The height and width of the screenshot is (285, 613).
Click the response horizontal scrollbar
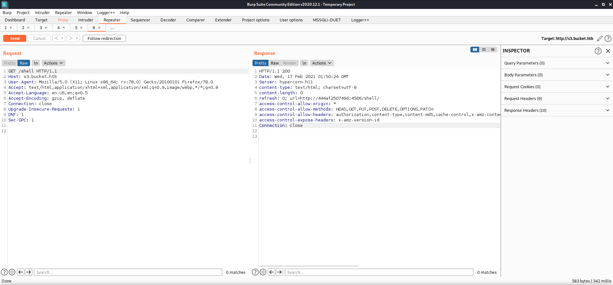click(x=309, y=266)
